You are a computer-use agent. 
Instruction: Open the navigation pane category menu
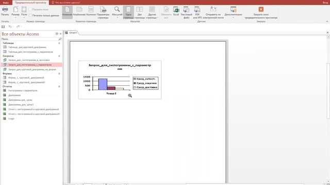tap(57, 34)
